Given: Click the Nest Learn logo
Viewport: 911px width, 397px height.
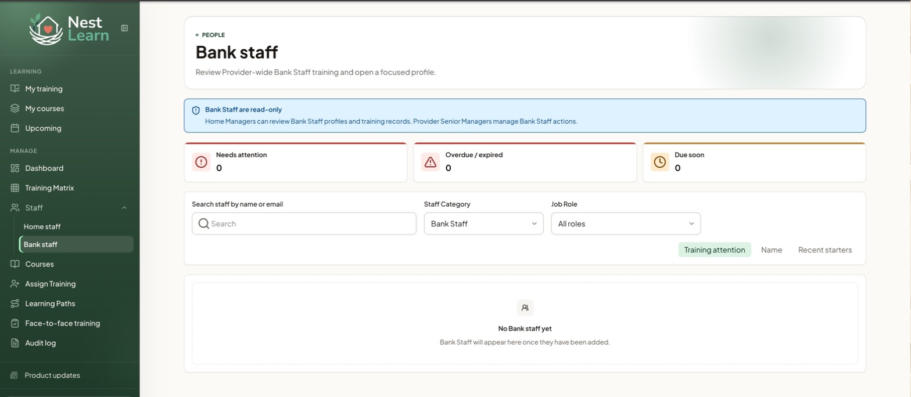Looking at the screenshot, I should (69, 29).
